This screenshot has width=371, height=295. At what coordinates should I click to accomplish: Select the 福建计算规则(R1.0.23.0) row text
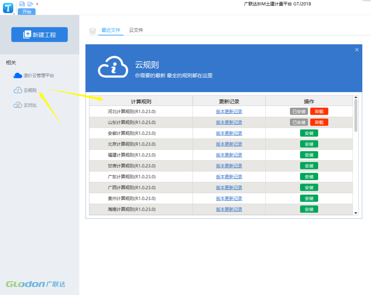[132, 155]
